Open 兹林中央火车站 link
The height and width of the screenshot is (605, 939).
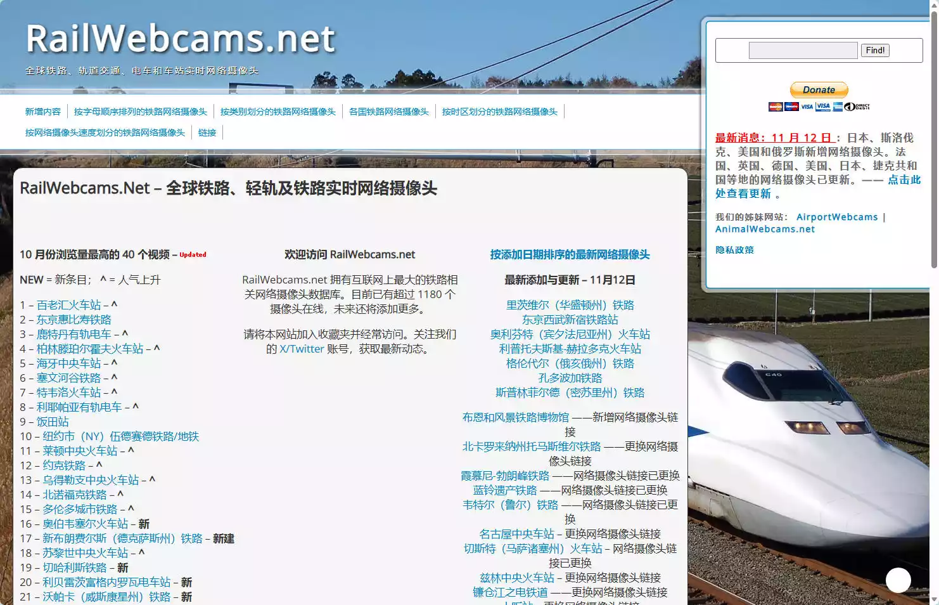(x=517, y=578)
